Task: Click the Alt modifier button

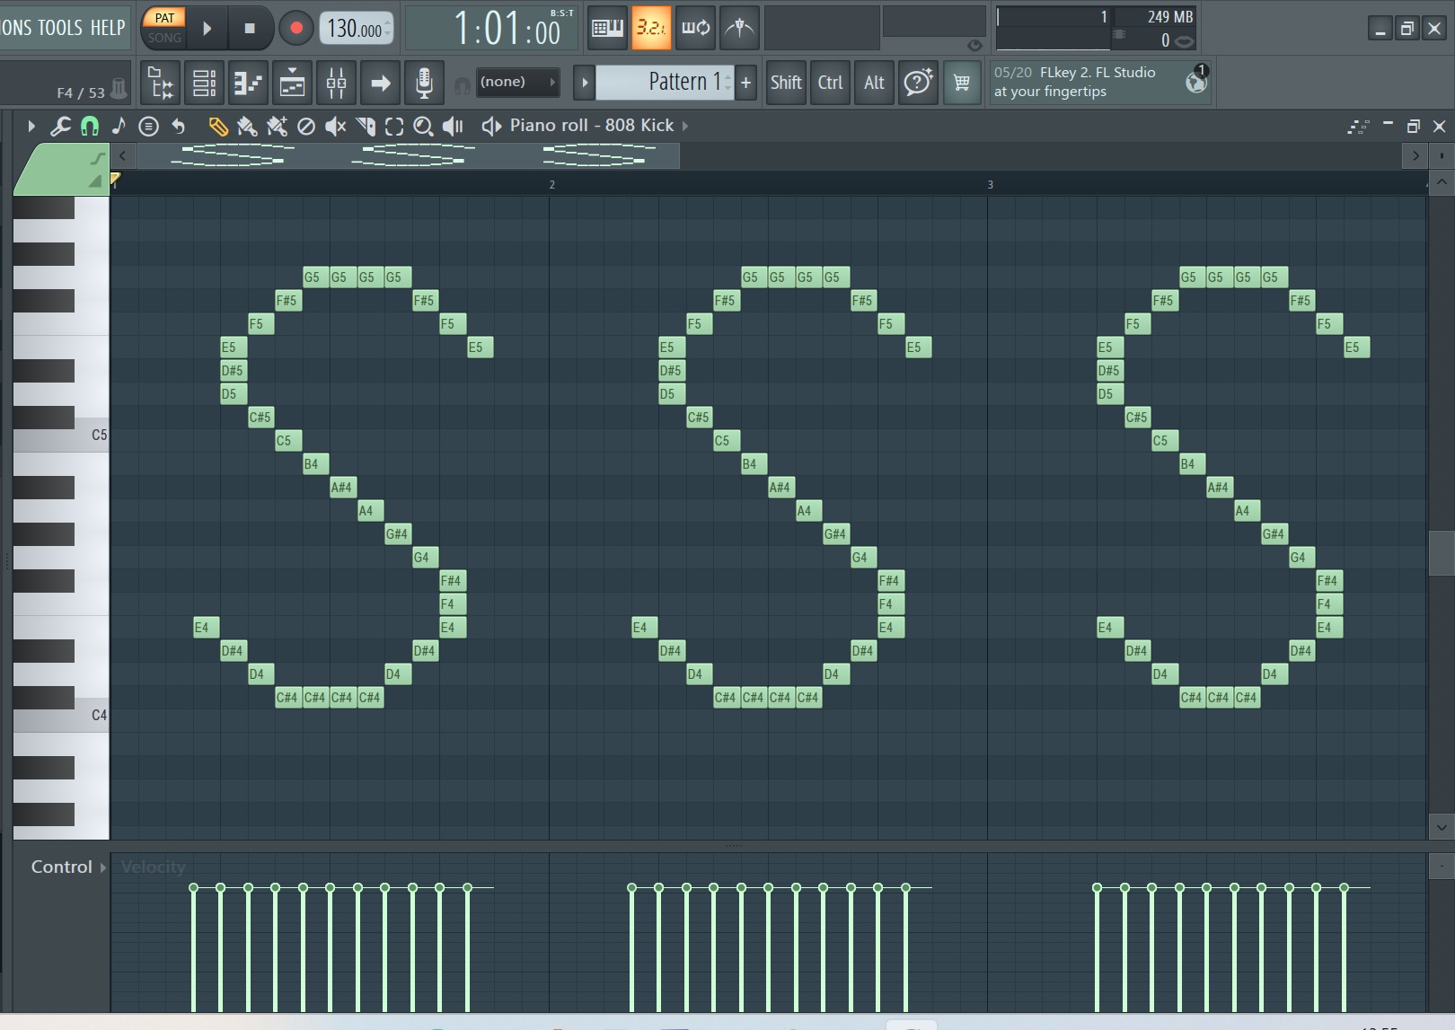Action: 874,83
